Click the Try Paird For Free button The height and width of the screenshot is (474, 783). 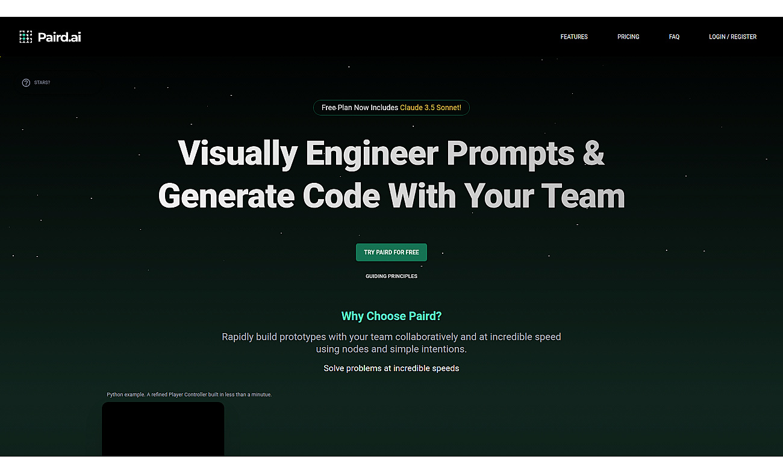click(391, 253)
